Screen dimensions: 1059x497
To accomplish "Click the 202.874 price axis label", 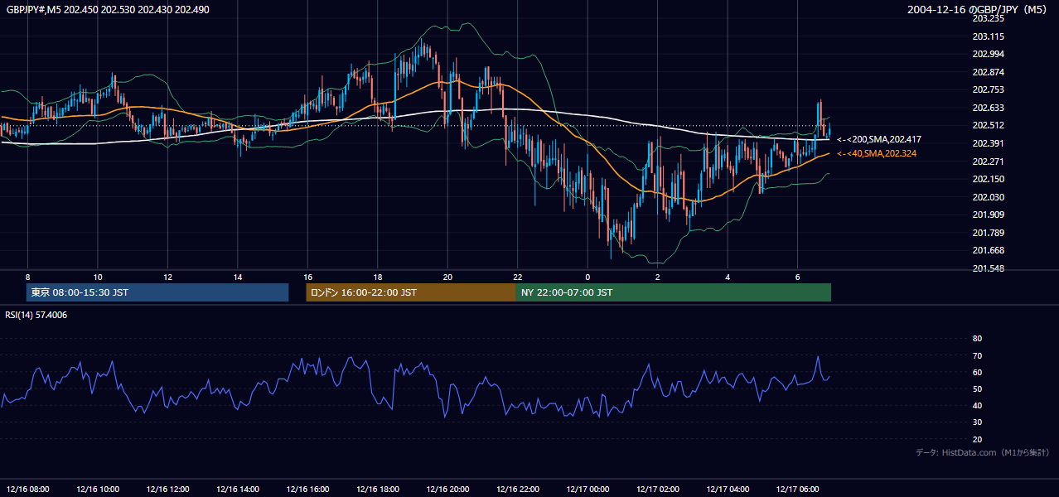I will click(988, 72).
